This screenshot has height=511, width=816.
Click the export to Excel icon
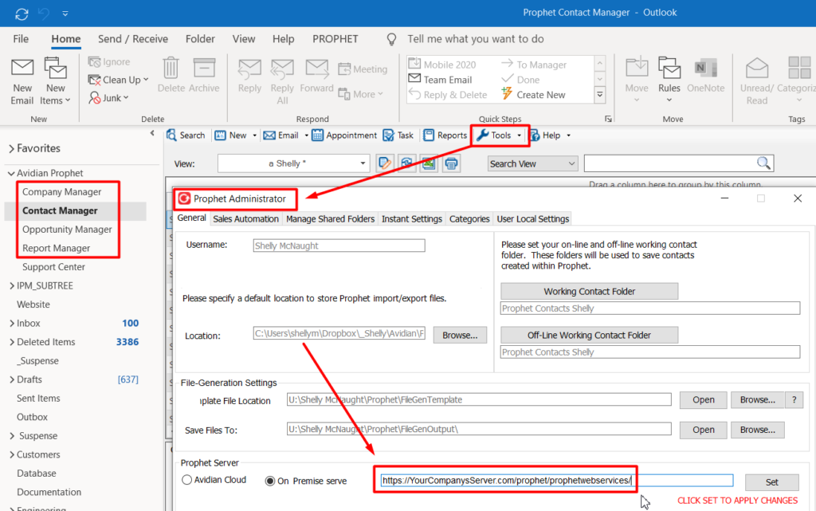coord(429,163)
